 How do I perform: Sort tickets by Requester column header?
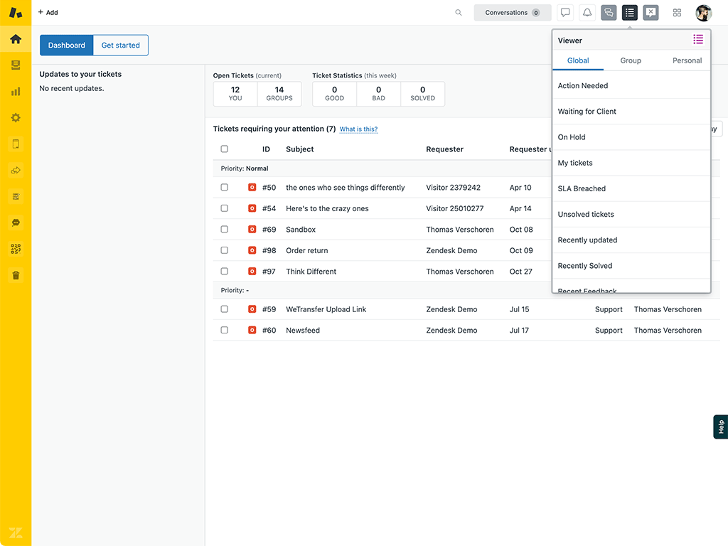445,149
